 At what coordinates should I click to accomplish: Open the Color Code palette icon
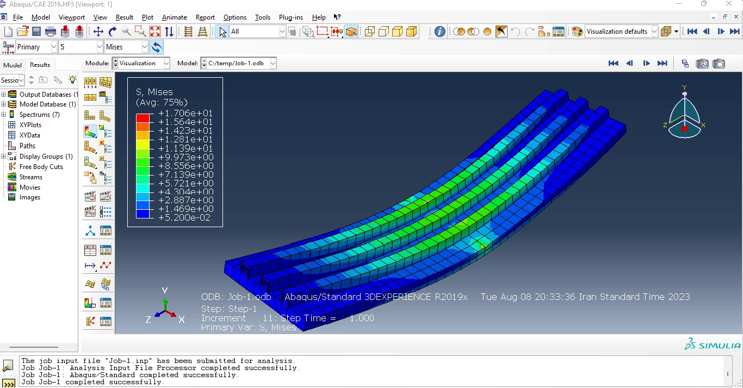click(x=577, y=32)
